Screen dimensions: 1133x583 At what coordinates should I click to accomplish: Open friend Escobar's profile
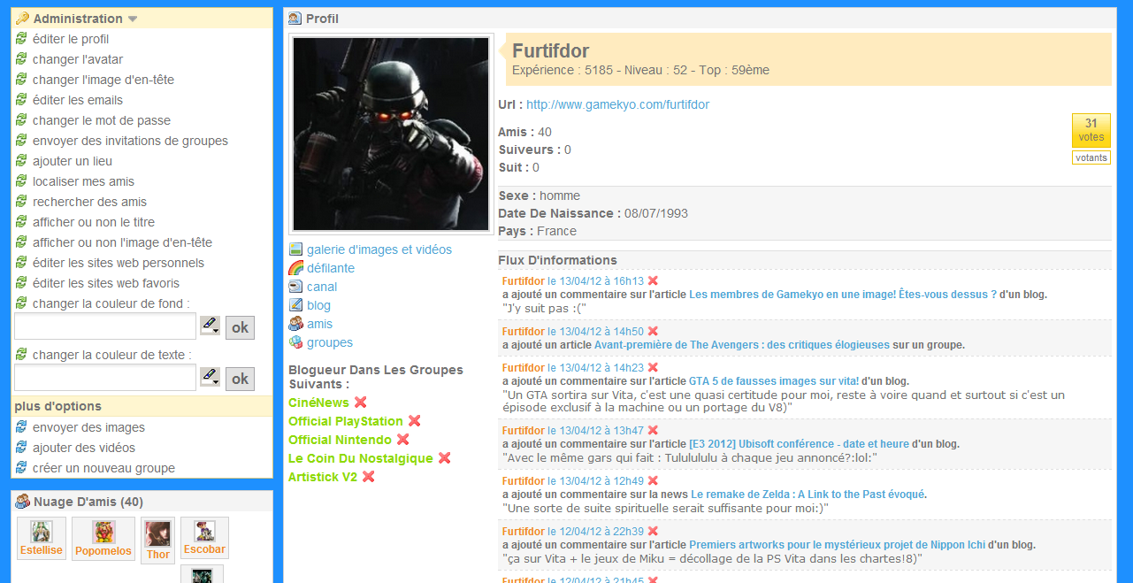tap(204, 538)
